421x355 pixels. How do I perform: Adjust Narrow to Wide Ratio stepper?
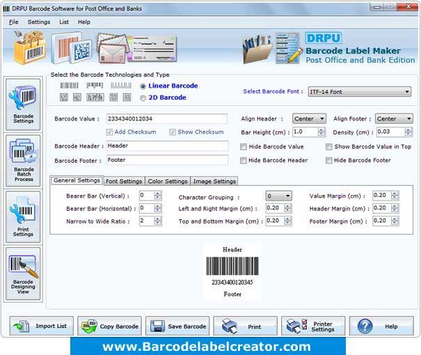158,221
